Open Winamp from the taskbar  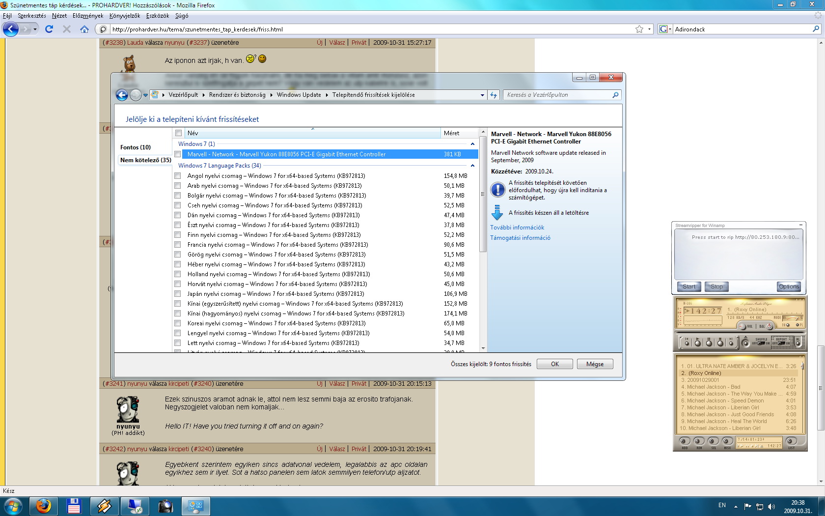click(x=104, y=506)
